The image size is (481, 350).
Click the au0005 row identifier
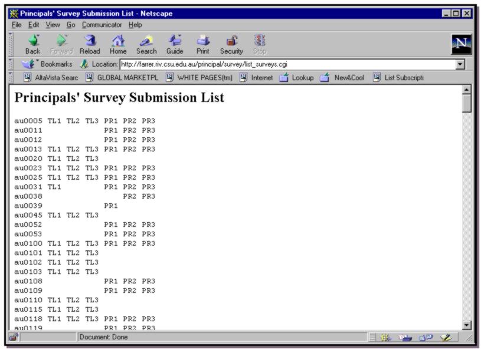(28, 121)
